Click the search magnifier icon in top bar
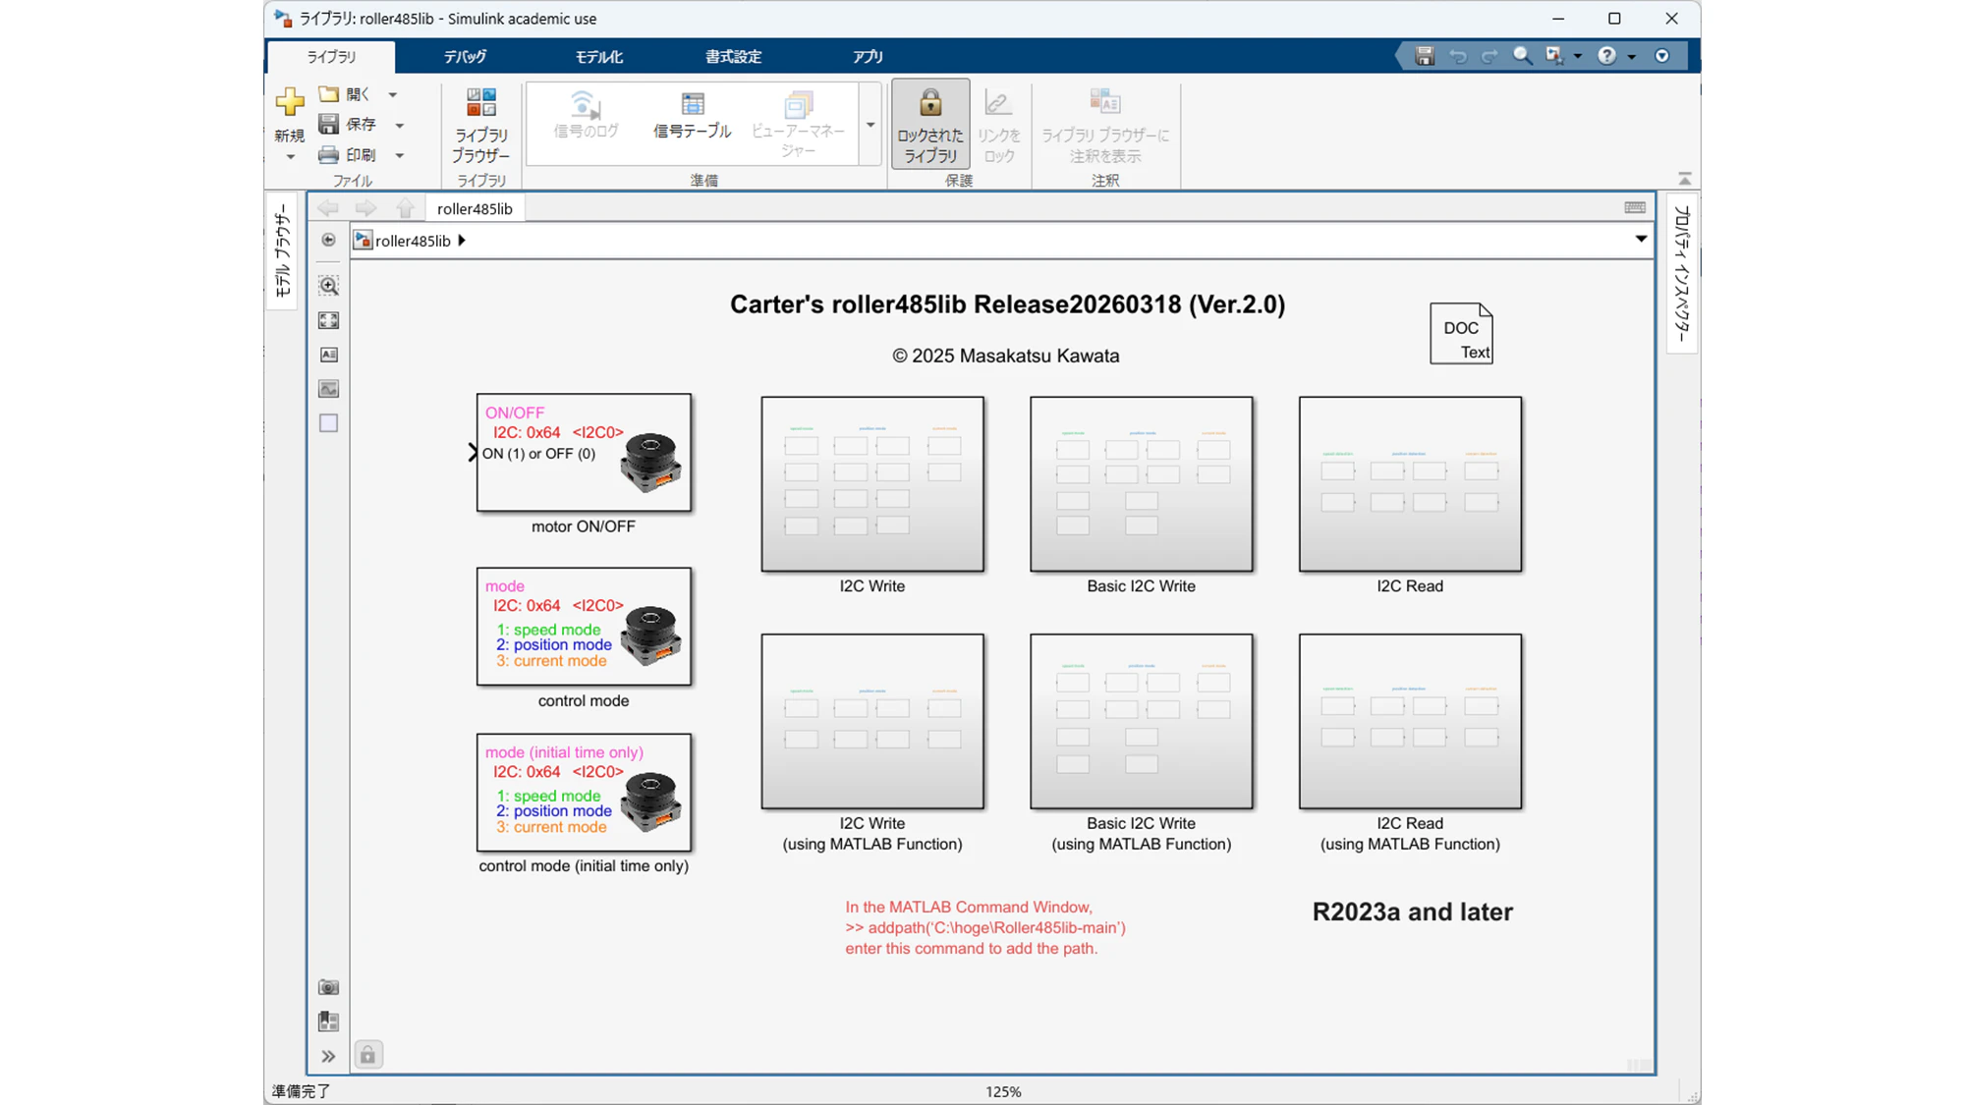1965x1105 pixels. [1522, 56]
